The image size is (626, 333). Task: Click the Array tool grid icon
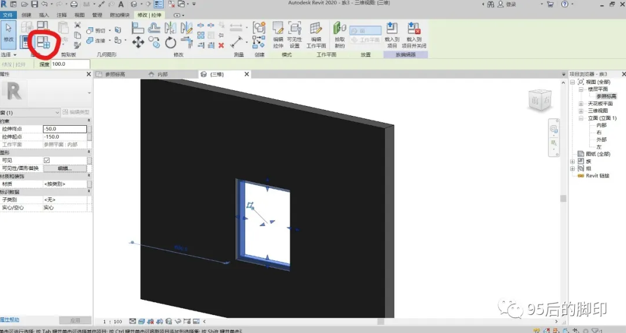coord(201,36)
